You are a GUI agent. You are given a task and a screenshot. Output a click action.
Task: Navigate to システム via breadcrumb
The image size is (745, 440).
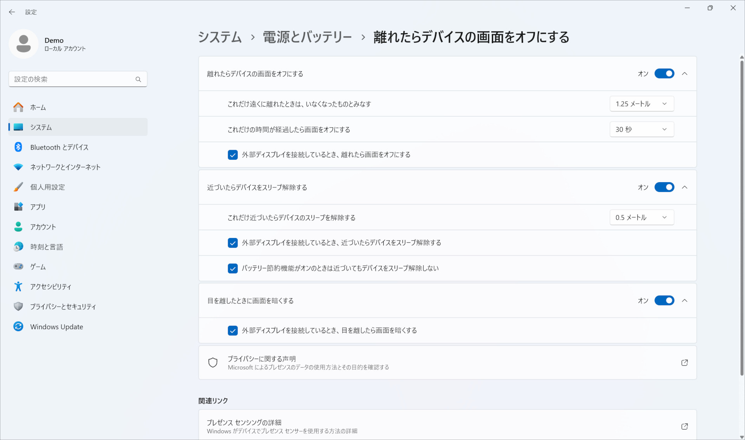coord(219,37)
